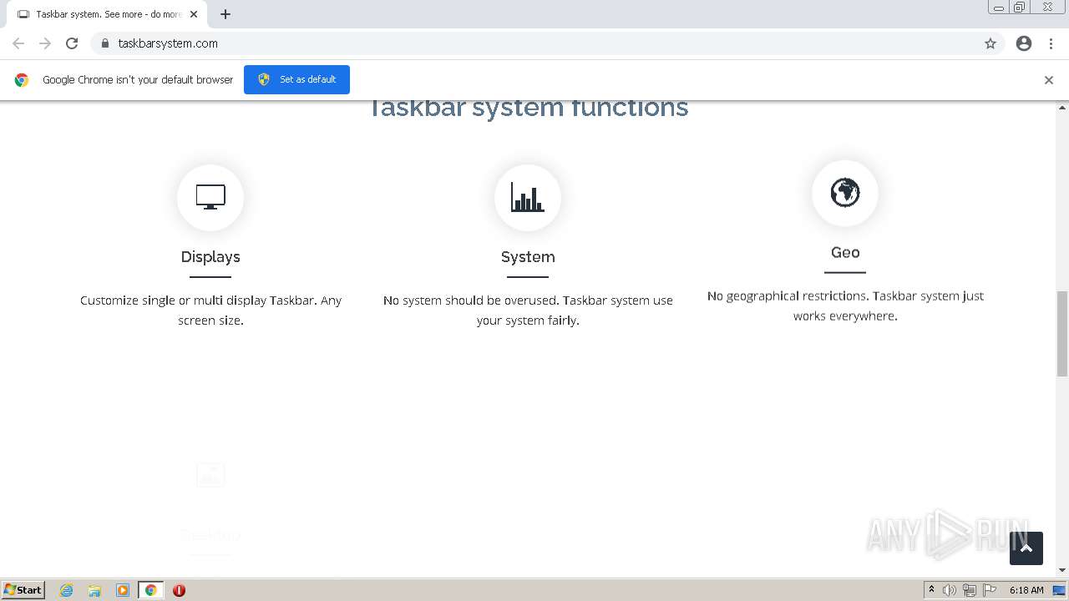Click the page vertical scrollbar thumb
This screenshot has width=1069, height=601.
pyautogui.click(x=1062, y=334)
